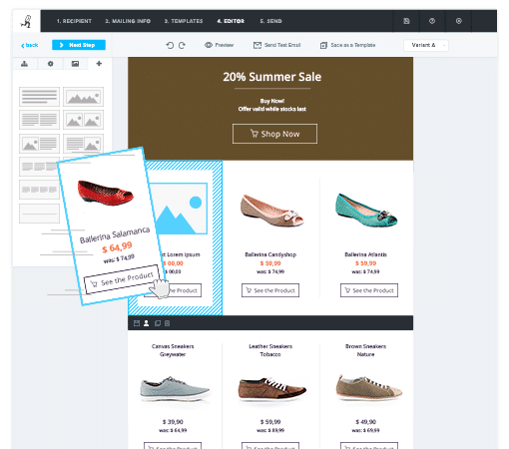Preview the email with the eye icon
The height and width of the screenshot is (449, 509).
(219, 45)
